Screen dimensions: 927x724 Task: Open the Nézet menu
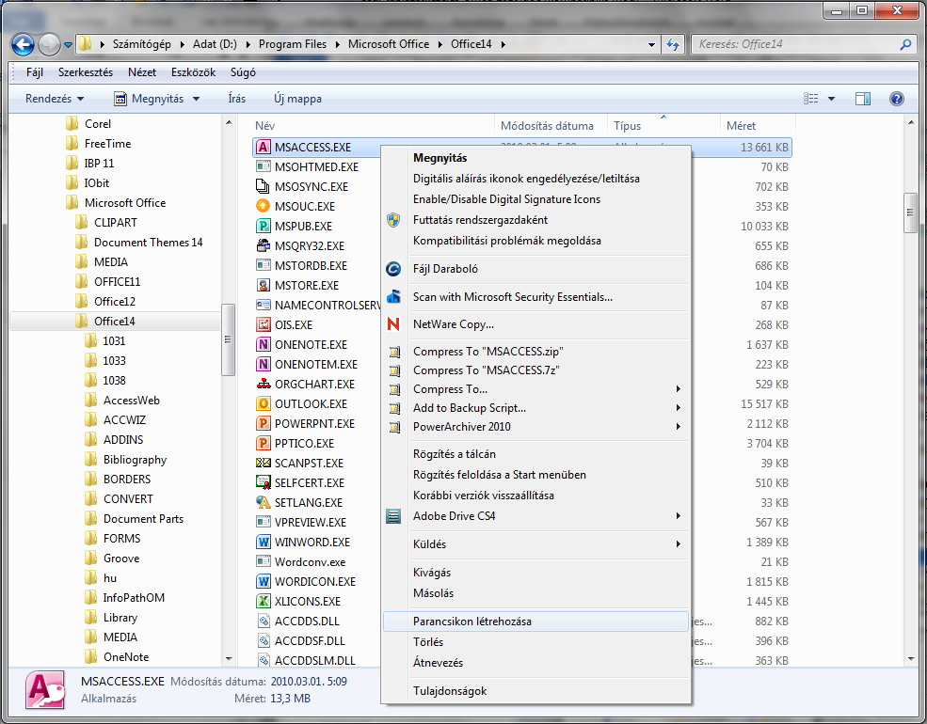pyautogui.click(x=142, y=72)
